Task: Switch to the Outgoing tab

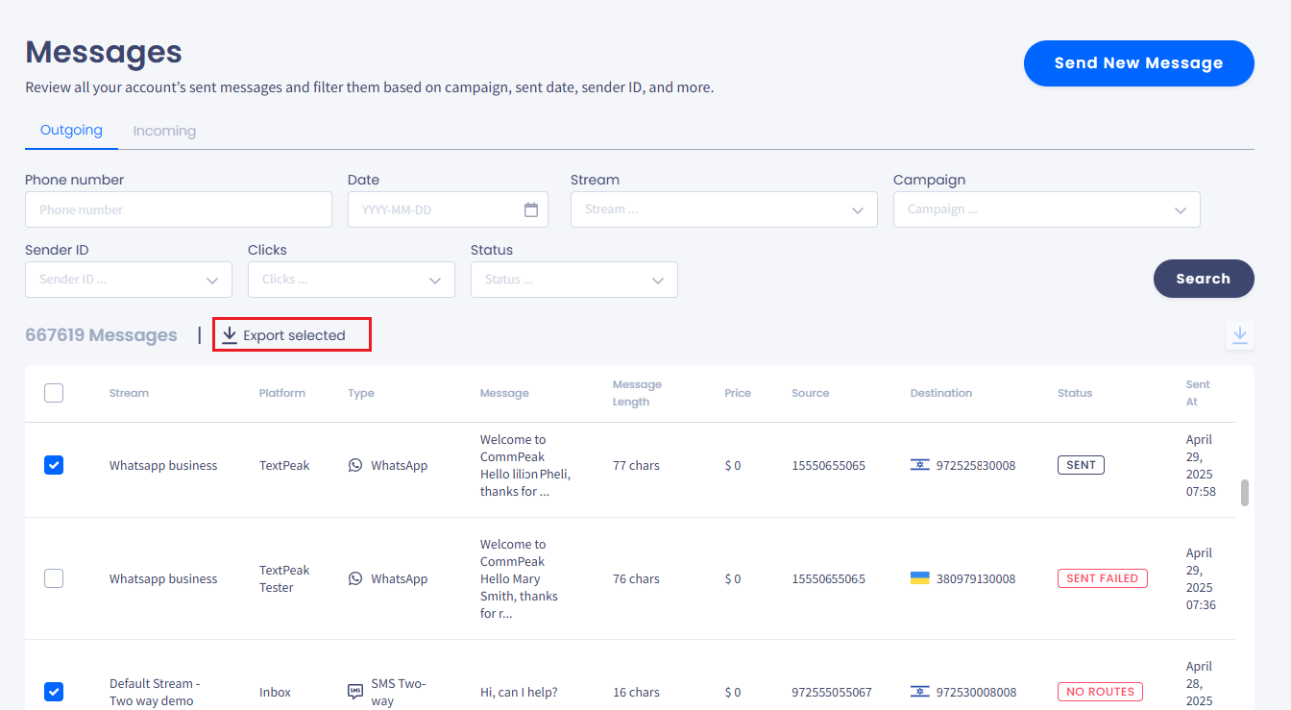Action: coord(71,130)
